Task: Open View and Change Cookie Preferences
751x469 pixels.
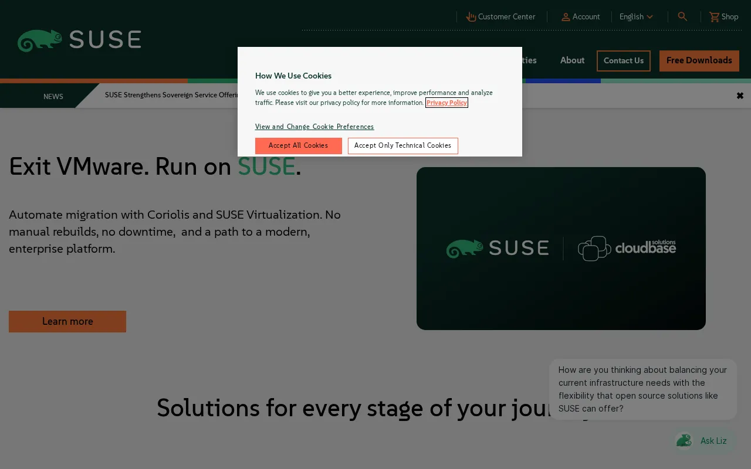Action: [x=314, y=127]
